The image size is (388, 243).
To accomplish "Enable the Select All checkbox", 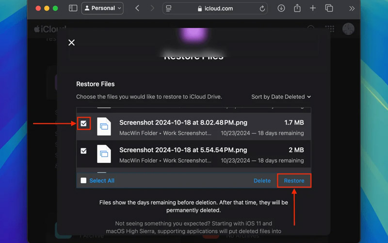I will 83,180.
